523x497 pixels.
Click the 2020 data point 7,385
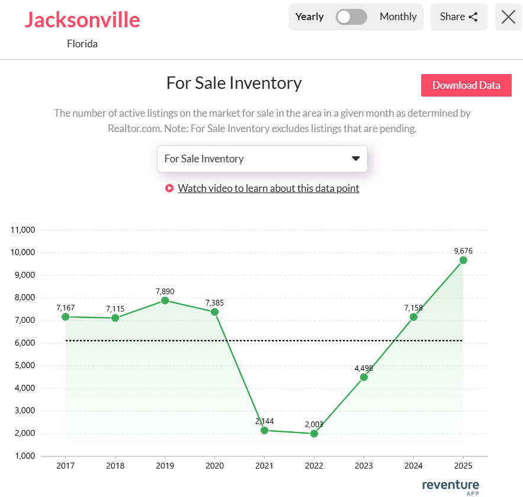pos(215,312)
